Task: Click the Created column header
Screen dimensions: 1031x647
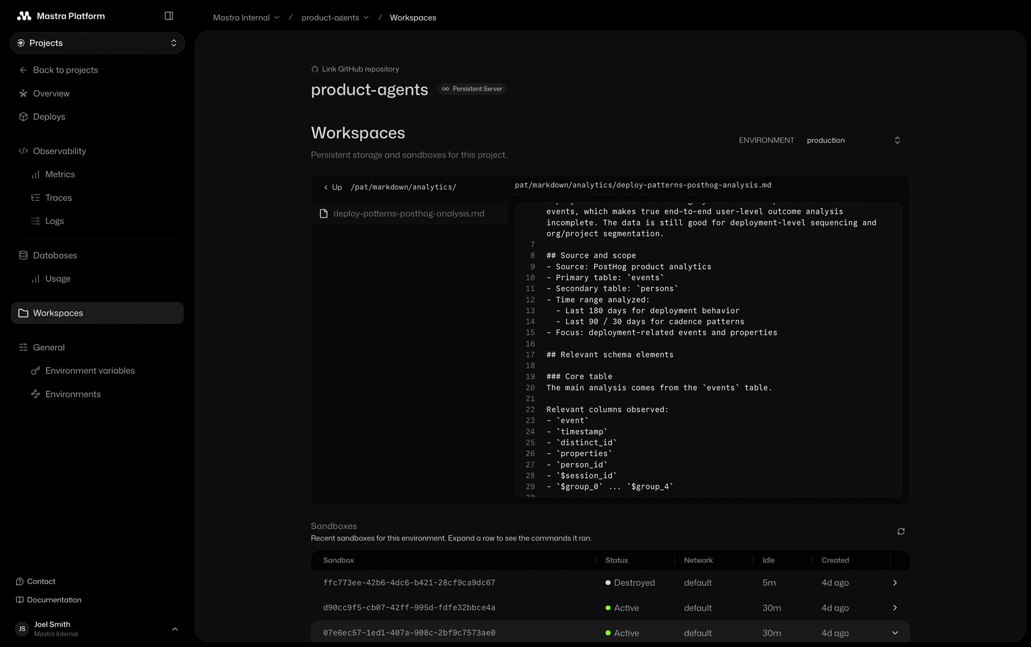Action: 835,560
